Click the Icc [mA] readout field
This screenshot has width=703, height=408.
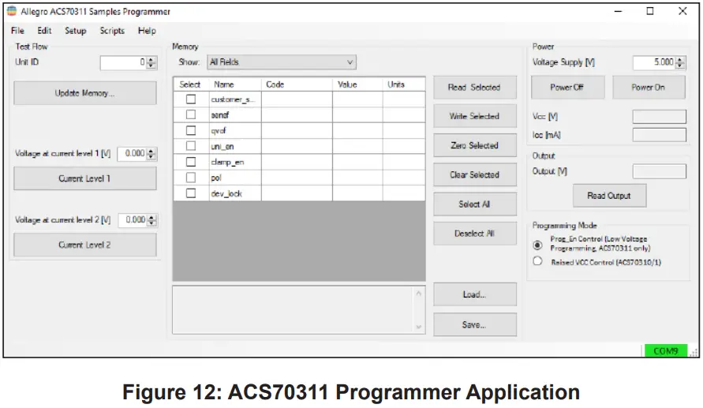[659, 135]
